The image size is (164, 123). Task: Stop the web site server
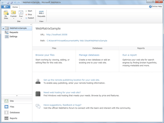[x=29, y=14]
